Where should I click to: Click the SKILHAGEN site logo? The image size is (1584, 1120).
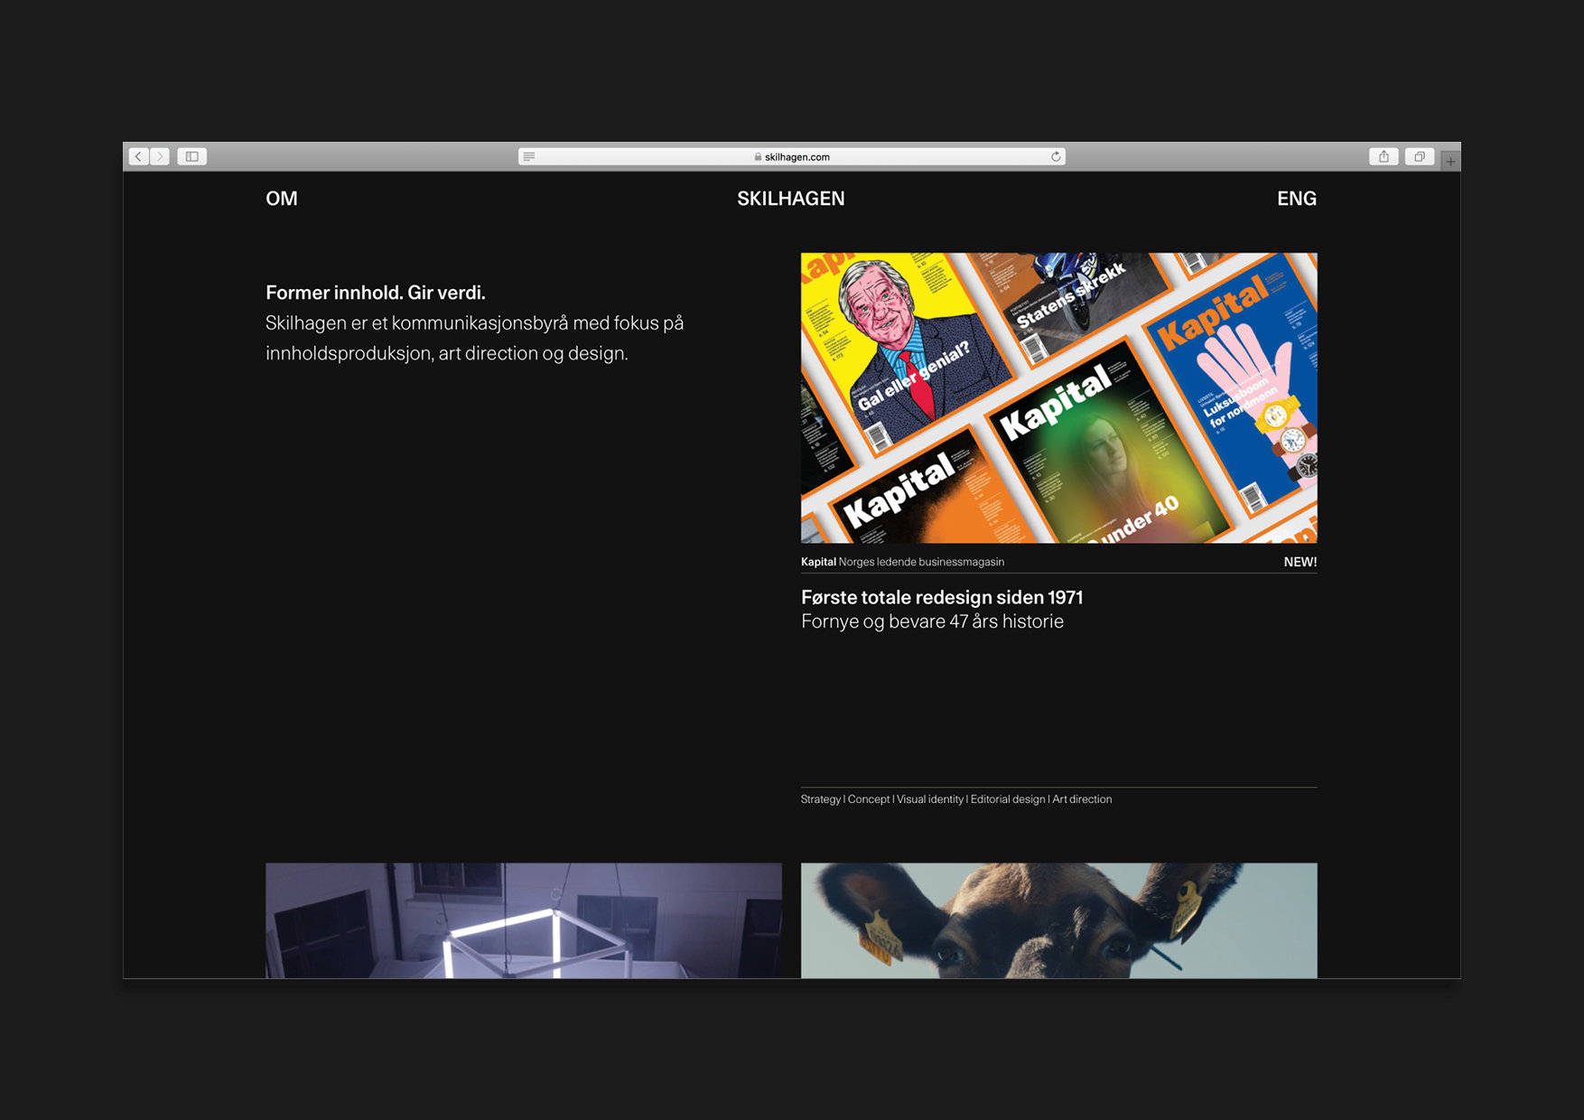click(791, 199)
